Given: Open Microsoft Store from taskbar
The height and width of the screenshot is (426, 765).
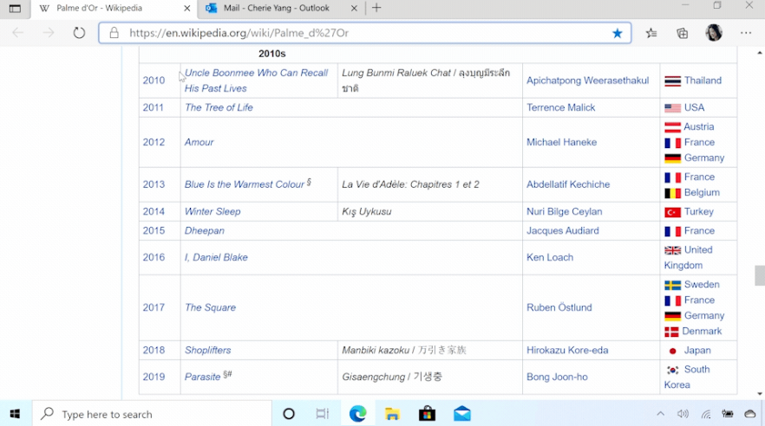Looking at the screenshot, I should 427,414.
